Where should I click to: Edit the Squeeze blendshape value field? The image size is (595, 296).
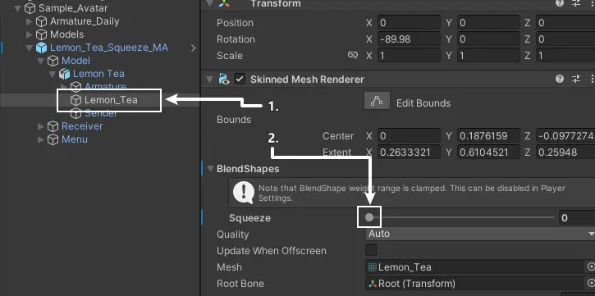[x=577, y=217]
